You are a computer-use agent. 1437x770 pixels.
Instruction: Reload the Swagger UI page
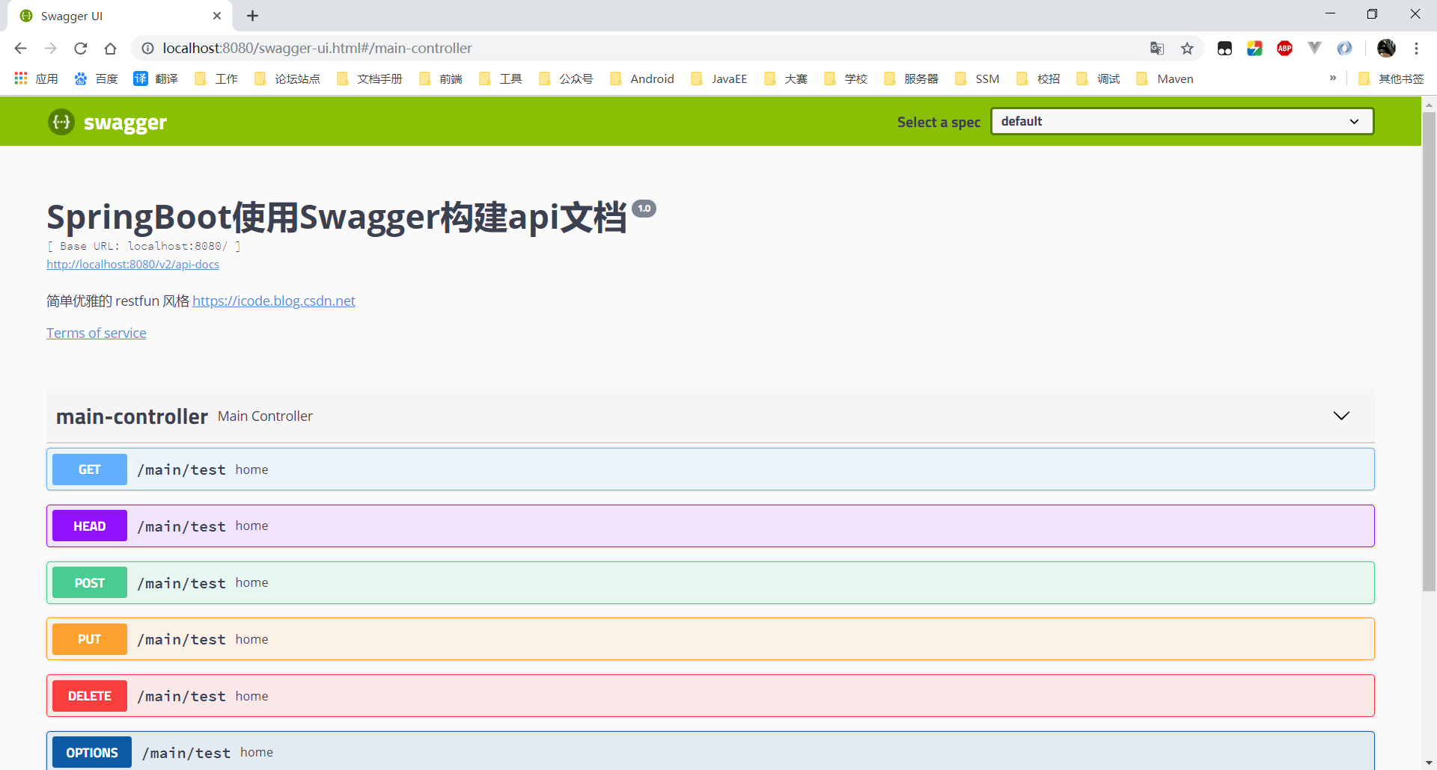80,49
